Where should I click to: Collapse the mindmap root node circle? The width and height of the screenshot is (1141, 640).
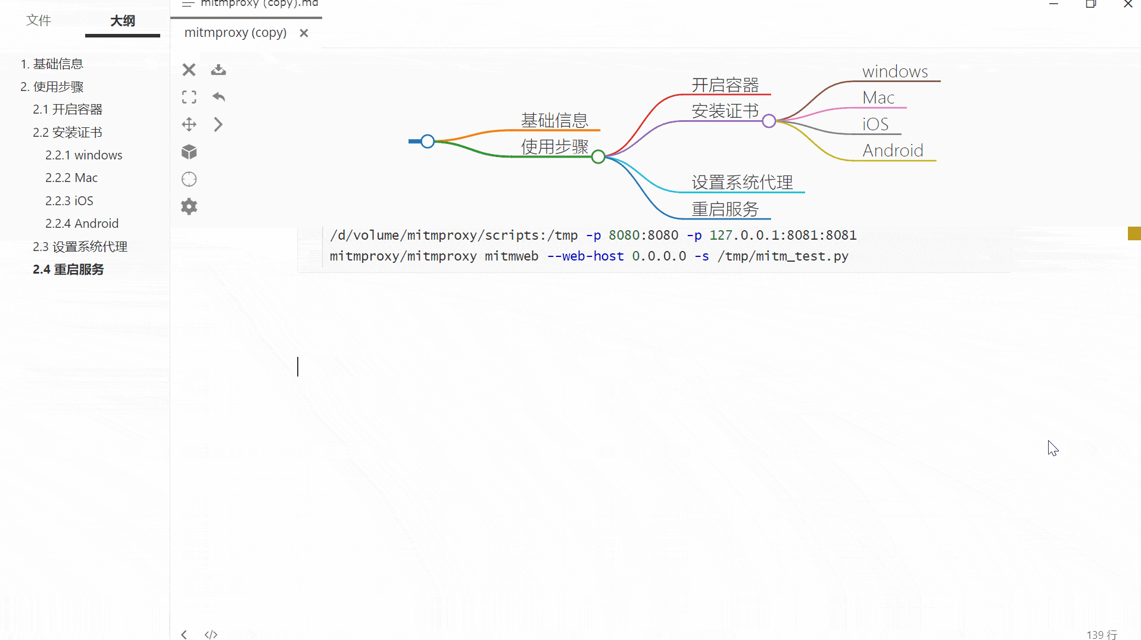coord(428,142)
